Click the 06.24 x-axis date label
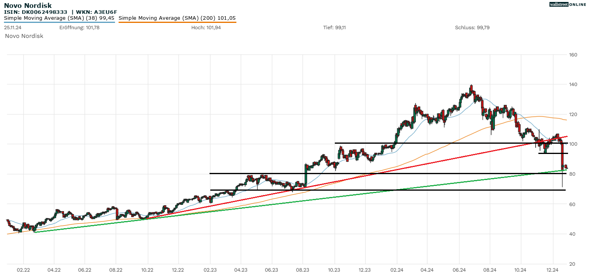 point(459,270)
